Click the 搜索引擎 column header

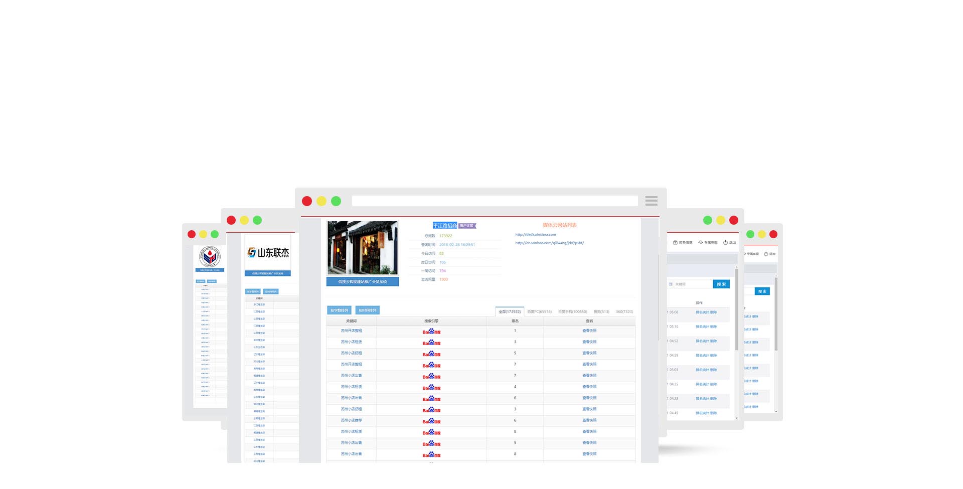click(431, 321)
